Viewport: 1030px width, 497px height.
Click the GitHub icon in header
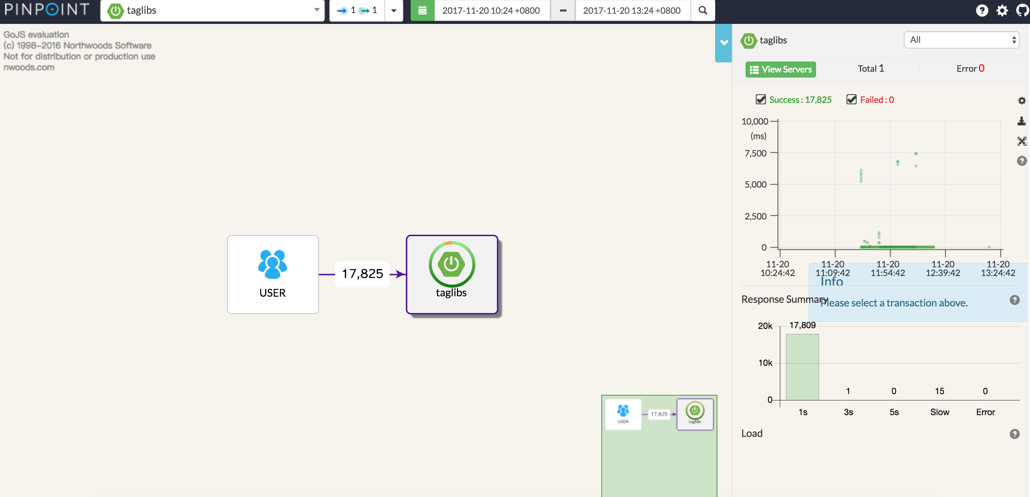(1022, 11)
